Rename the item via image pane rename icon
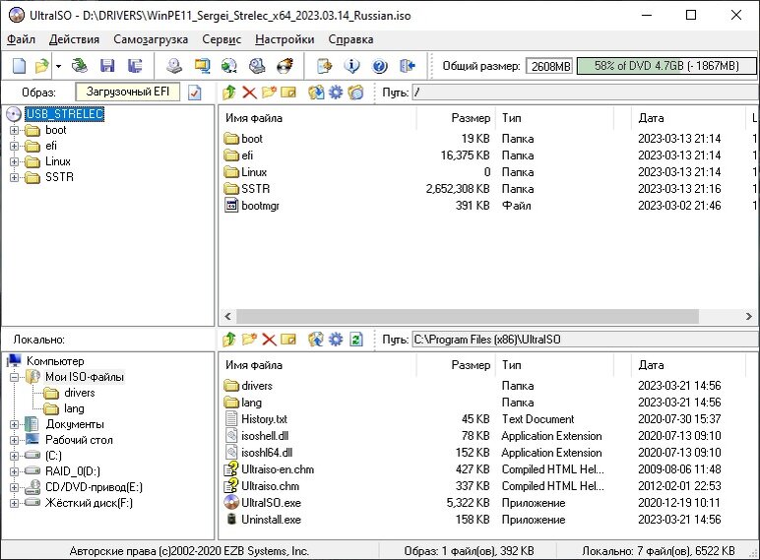760x560 pixels. point(288,93)
